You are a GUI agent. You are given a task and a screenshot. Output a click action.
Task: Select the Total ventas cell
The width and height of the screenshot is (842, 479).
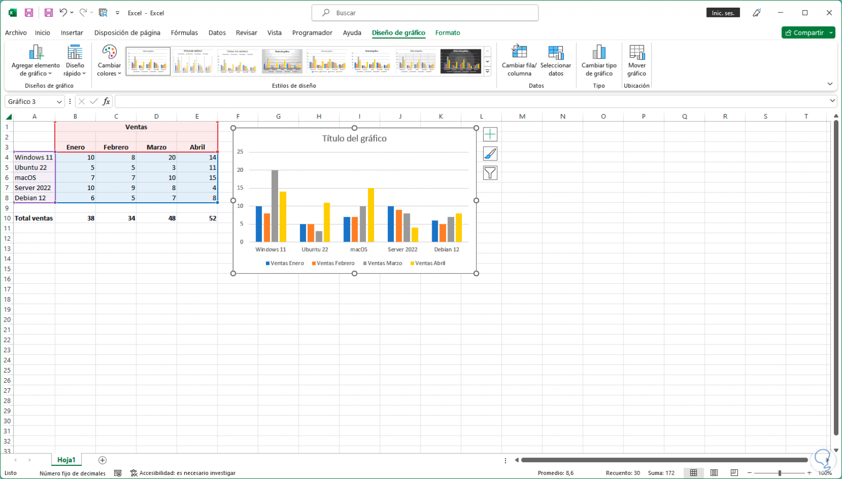(34, 218)
